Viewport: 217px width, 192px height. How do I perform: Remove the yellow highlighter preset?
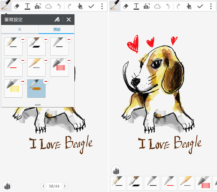(x=23, y=82)
